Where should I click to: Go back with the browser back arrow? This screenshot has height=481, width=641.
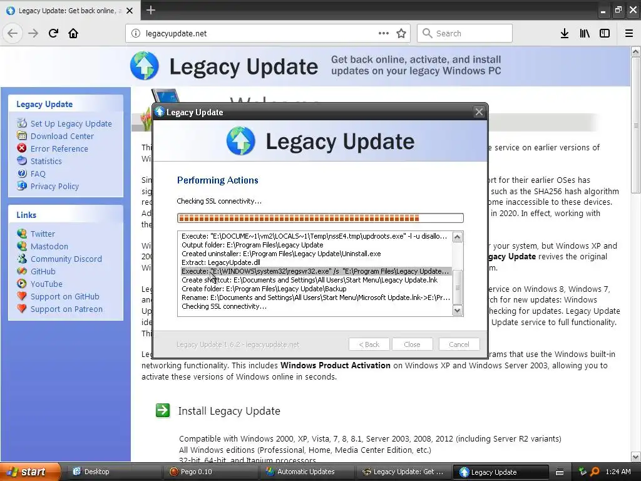pos(13,33)
